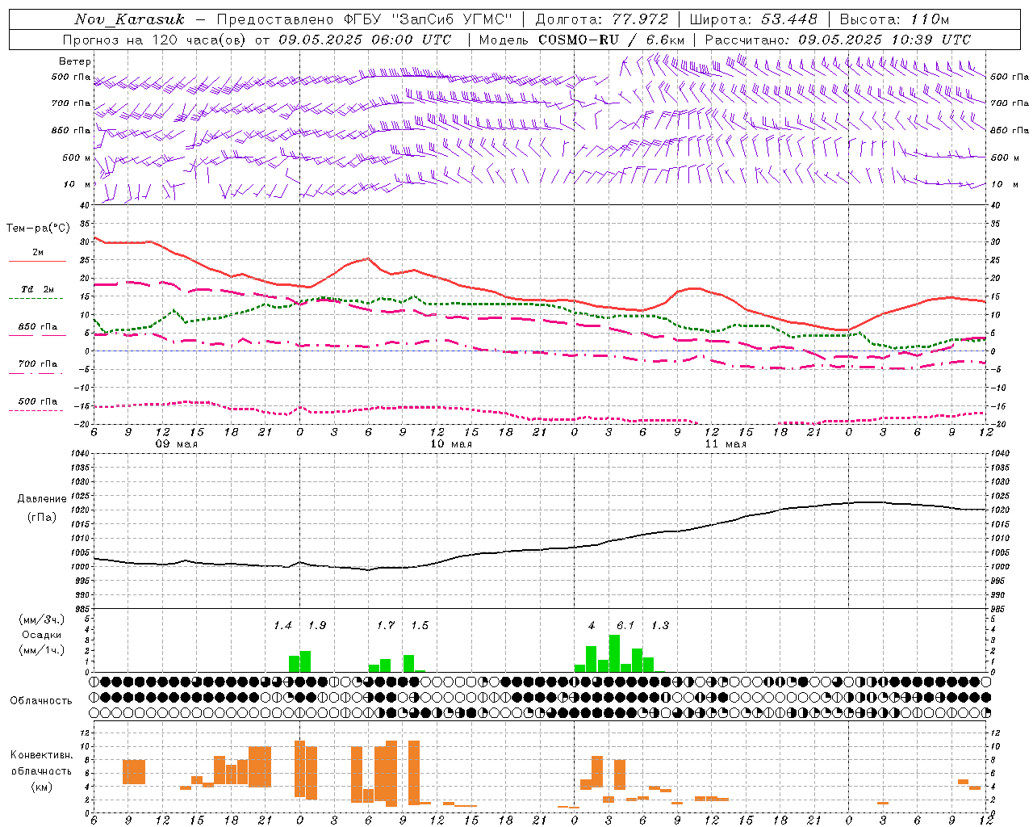Click the '500 м' label left of wind barbs
This screenshot has height=827, width=1033.
click(77, 157)
